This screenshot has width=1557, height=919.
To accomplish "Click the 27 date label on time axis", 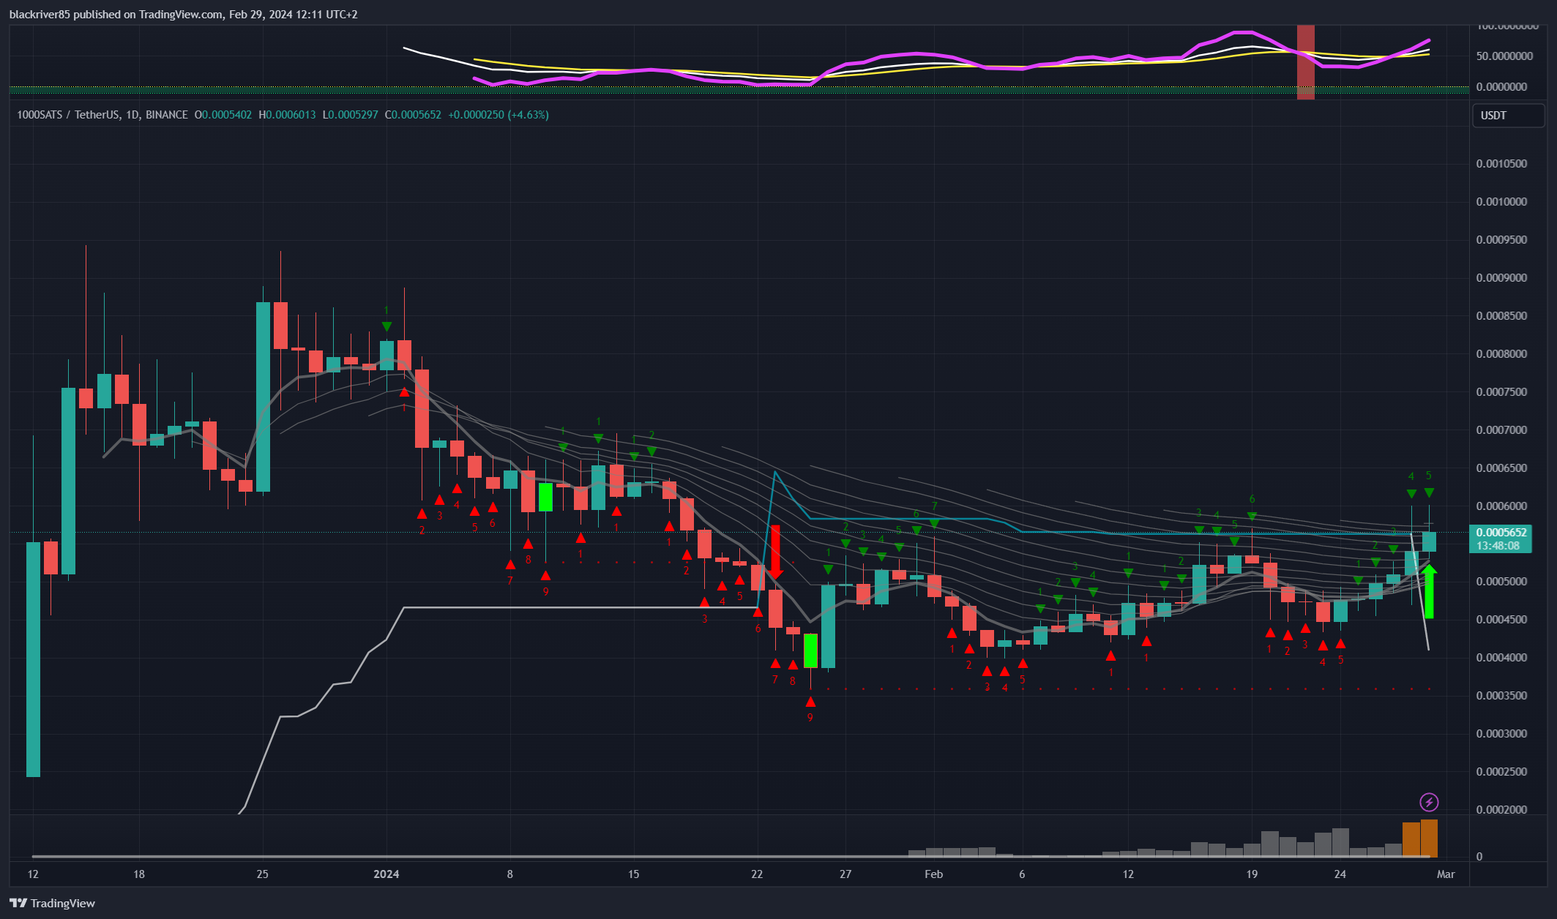I will coord(845,874).
